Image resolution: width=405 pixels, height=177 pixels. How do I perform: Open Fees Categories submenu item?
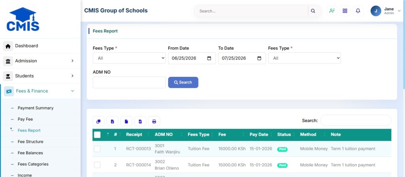[33, 164]
